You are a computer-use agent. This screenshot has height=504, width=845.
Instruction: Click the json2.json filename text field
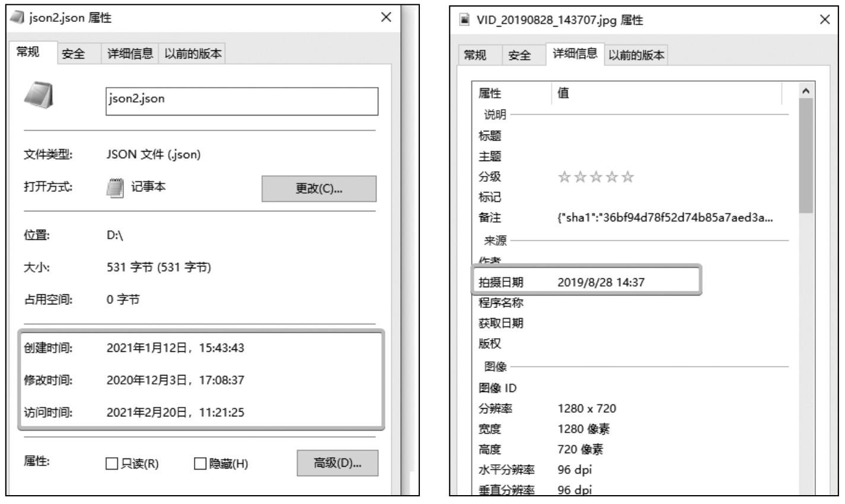[x=241, y=101]
